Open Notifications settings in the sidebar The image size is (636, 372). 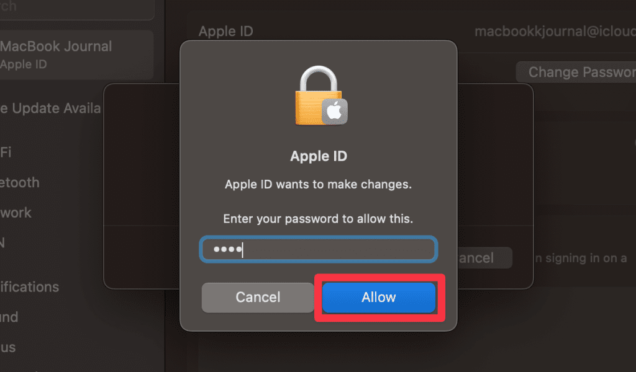coord(30,287)
